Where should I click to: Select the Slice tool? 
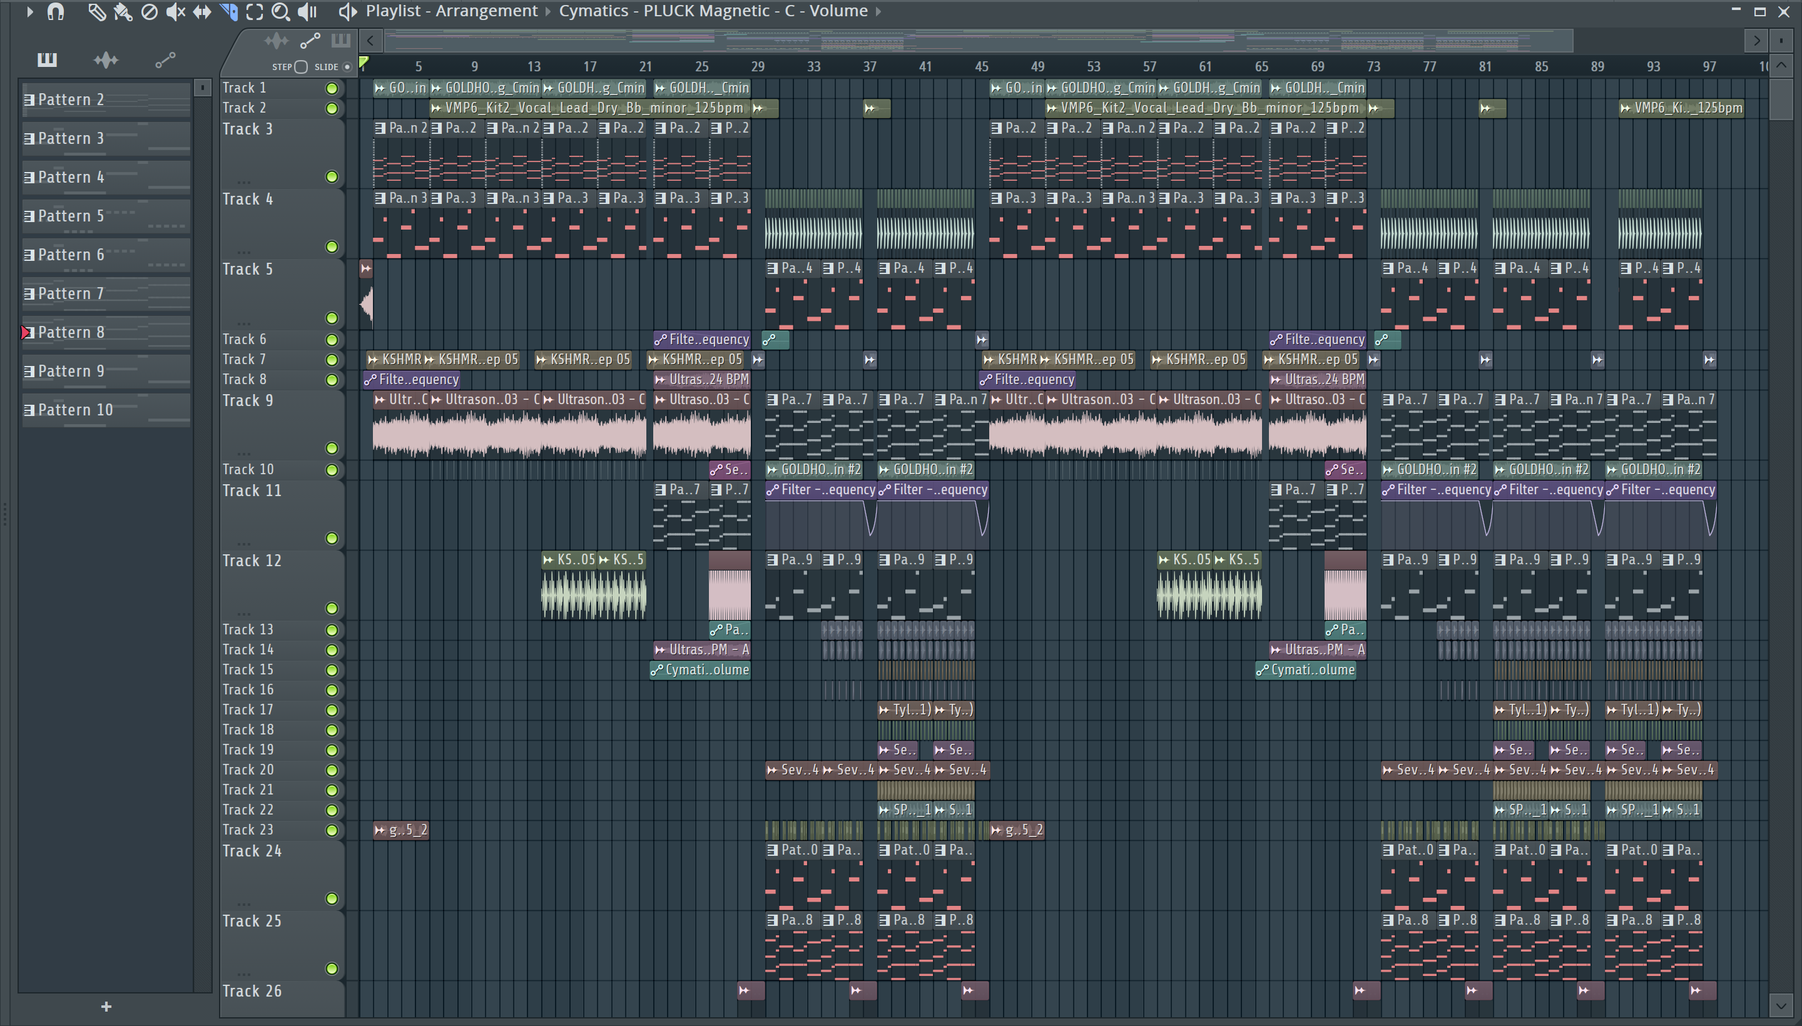pyautogui.click(x=228, y=11)
